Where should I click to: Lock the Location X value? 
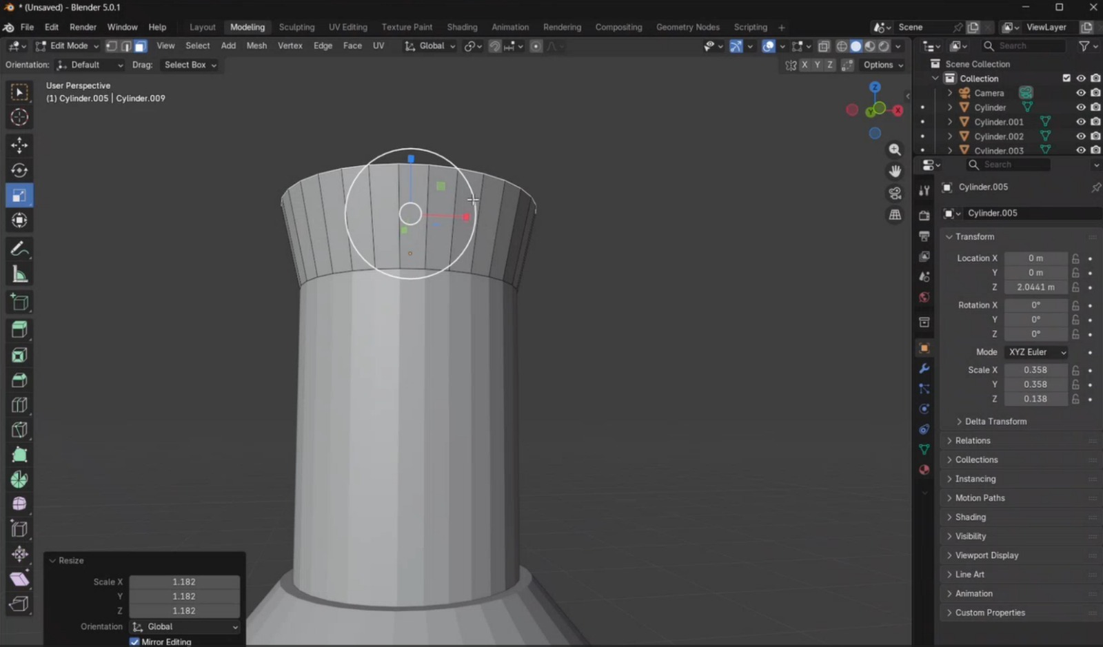click(x=1074, y=258)
